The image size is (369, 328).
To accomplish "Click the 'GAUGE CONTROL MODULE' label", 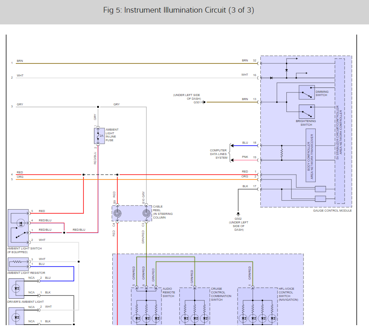I will (332, 210).
